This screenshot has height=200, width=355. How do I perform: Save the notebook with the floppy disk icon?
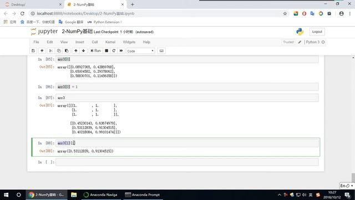click(x=33, y=51)
